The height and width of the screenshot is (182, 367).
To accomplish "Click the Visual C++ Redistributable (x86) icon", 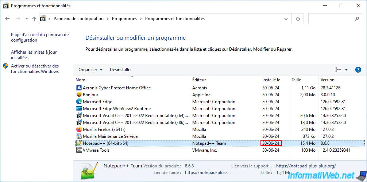I will click(79, 122).
